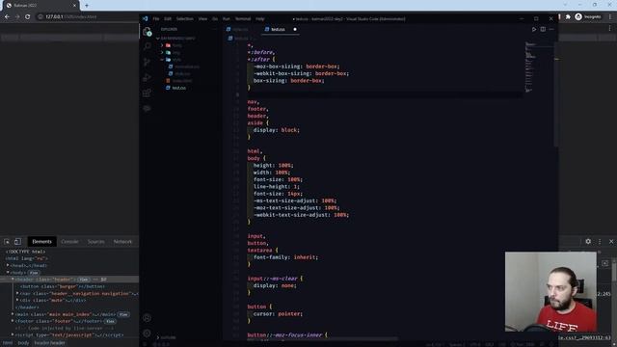617x347 pixels.
Task: Open the DevTools settings gear
Action: (588, 242)
